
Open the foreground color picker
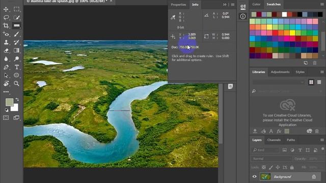pyautogui.click(x=9, y=102)
